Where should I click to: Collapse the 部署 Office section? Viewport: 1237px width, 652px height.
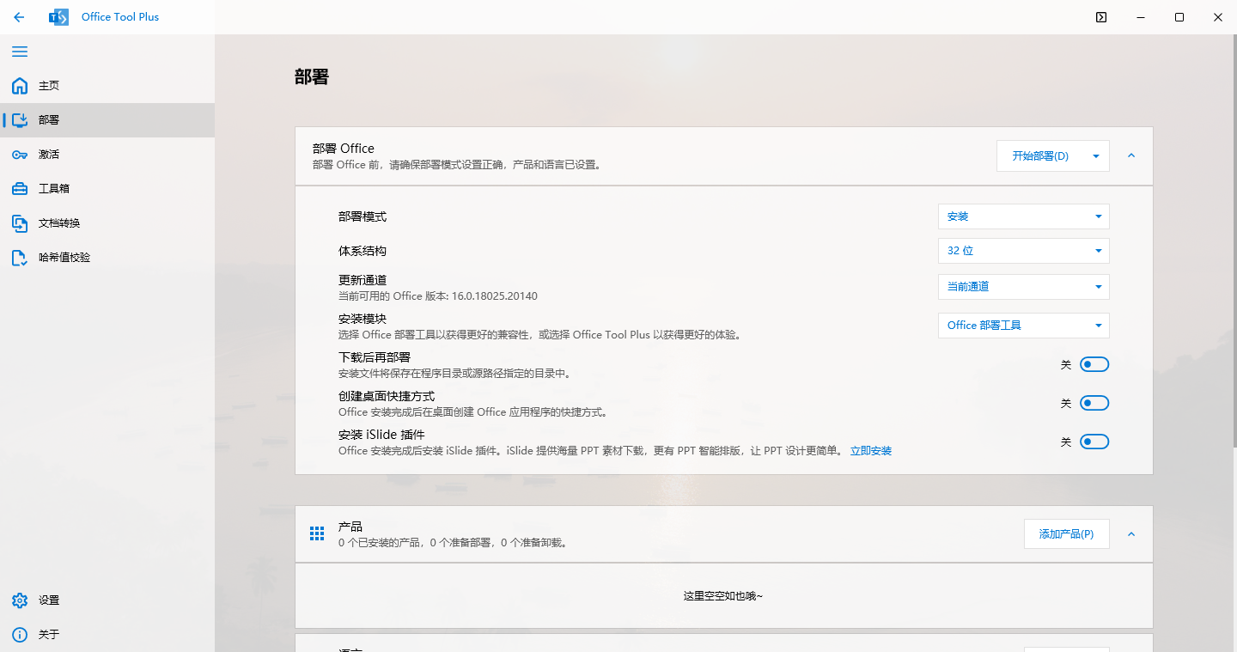tap(1131, 155)
